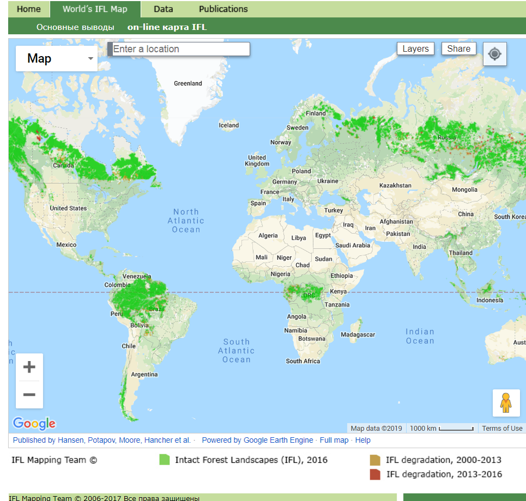This screenshot has width=526, height=501.
Task: Click the Venezuela label on the map
Action: [137, 277]
